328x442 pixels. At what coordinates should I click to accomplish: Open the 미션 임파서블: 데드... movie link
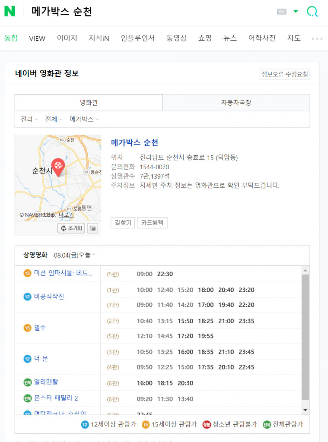click(x=63, y=273)
